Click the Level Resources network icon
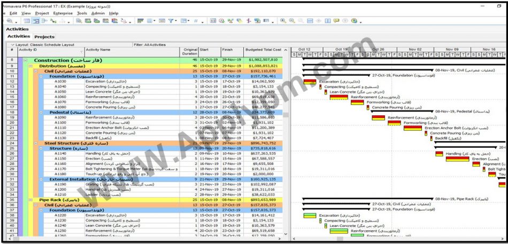The height and width of the screenshot is (244, 508). 230,21
